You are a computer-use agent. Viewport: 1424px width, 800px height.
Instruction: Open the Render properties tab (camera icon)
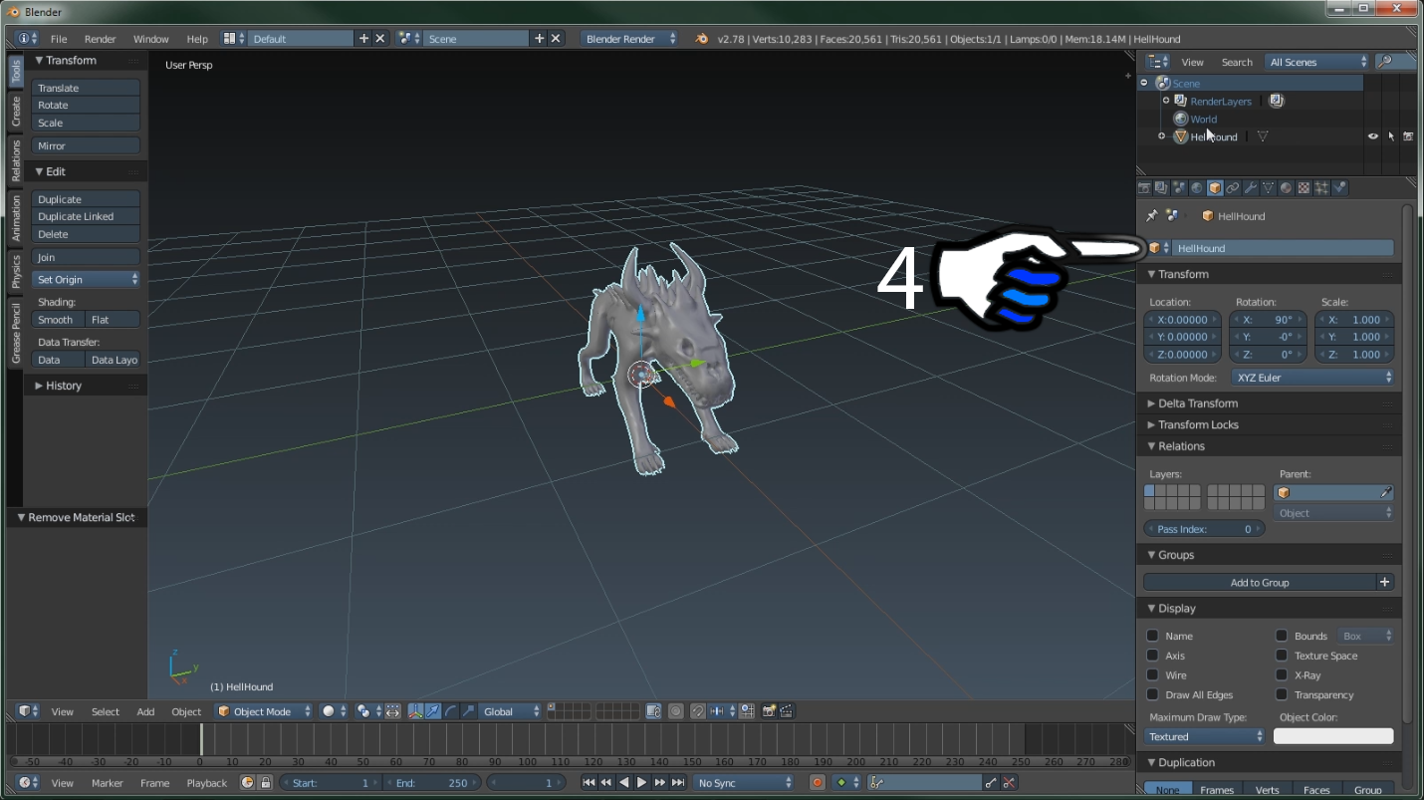click(1144, 187)
